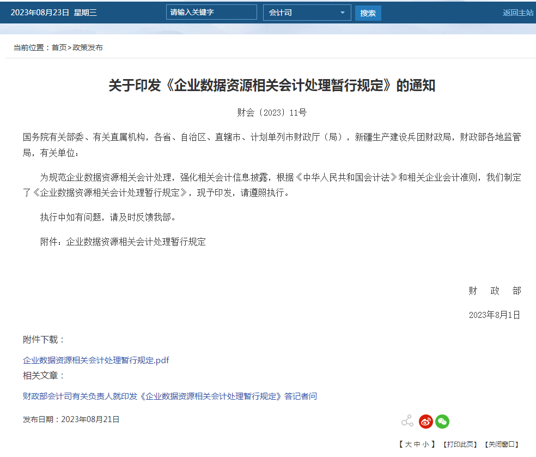Click the document number 财会〔2023〕11号
The image size is (536, 457).
click(272, 113)
